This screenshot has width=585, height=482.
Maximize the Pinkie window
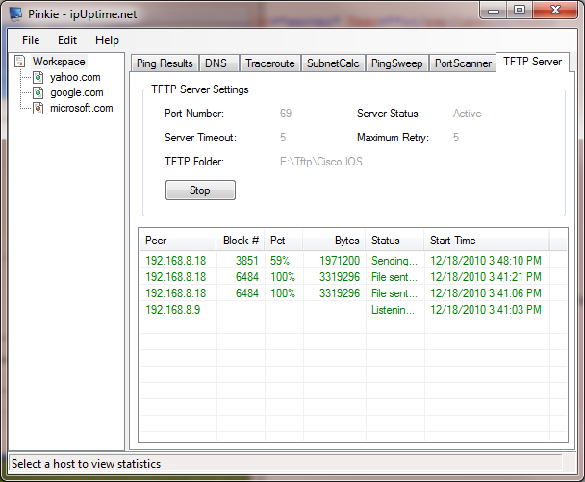[520, 11]
